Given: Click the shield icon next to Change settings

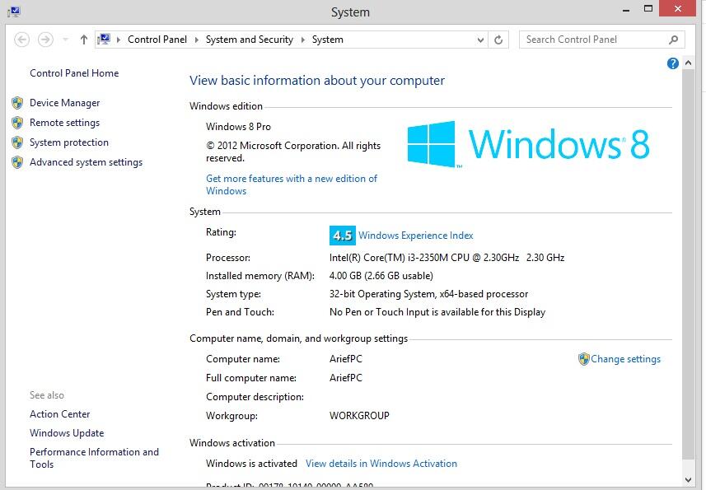Looking at the screenshot, I should pyautogui.click(x=583, y=359).
